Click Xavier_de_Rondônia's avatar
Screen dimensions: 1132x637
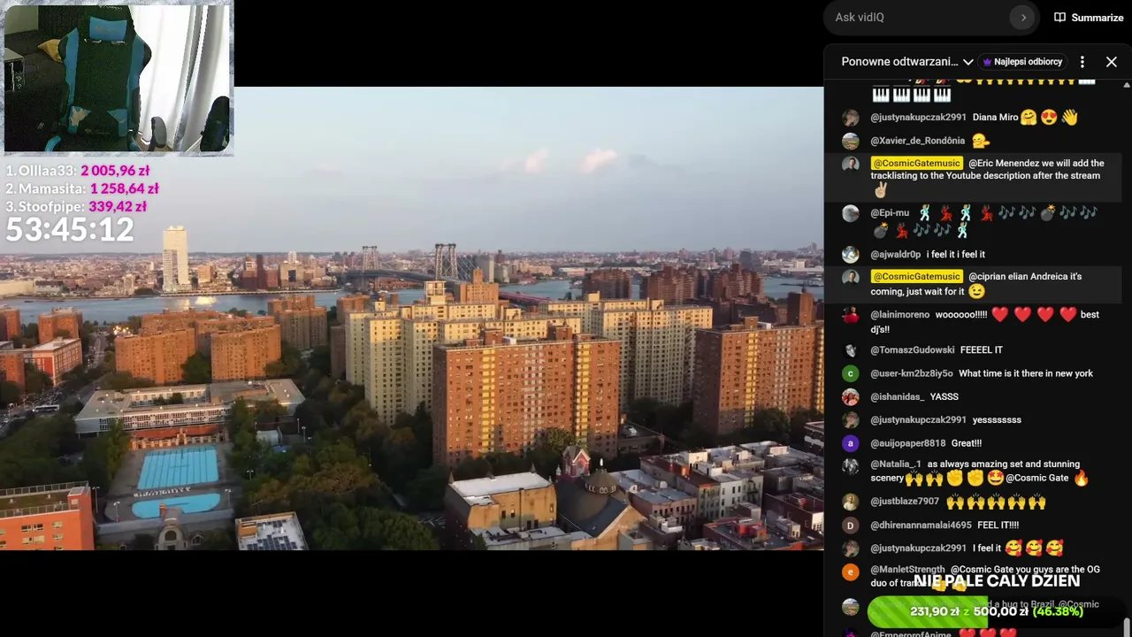(850, 142)
